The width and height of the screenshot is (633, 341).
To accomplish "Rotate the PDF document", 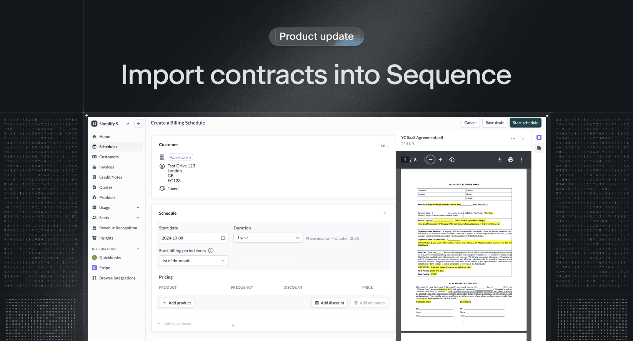I will click(452, 160).
